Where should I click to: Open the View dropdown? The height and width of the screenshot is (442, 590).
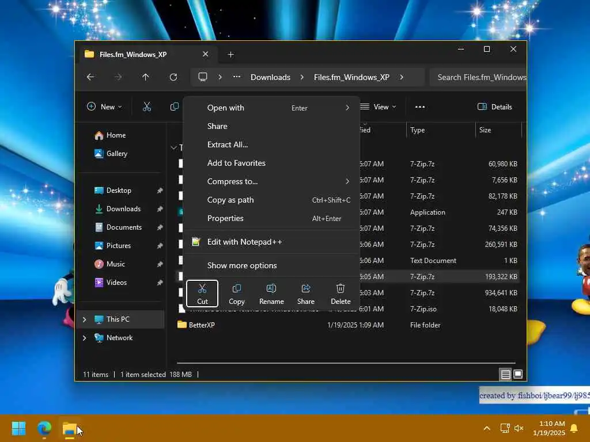pyautogui.click(x=378, y=106)
